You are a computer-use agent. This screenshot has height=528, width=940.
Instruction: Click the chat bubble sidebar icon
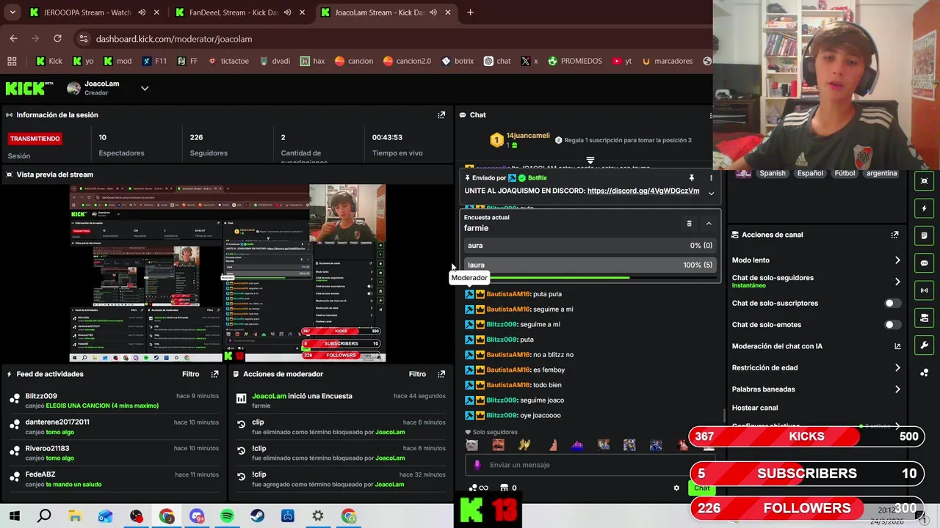click(924, 263)
